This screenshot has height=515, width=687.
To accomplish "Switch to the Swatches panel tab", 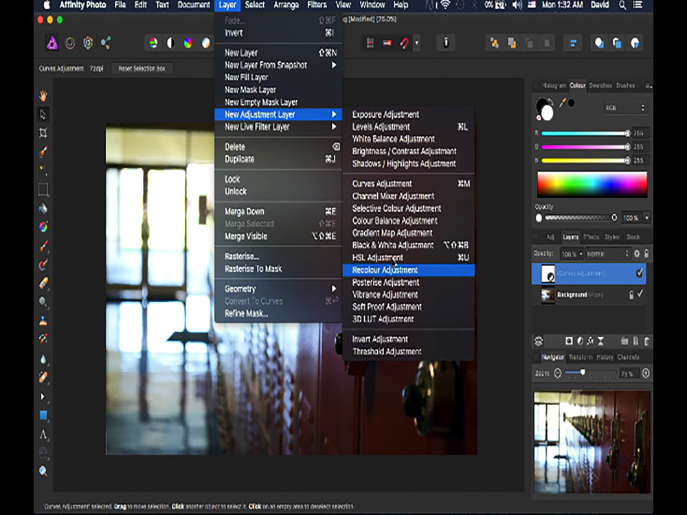I will click(600, 86).
